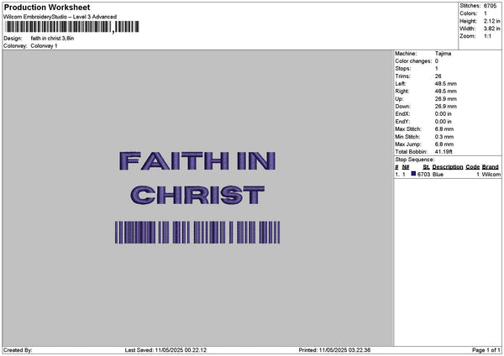Click 'Wilcom EmbroideryStudio – Level 3 Advanced' text
Screen dimensions: 504x356
(60, 17)
